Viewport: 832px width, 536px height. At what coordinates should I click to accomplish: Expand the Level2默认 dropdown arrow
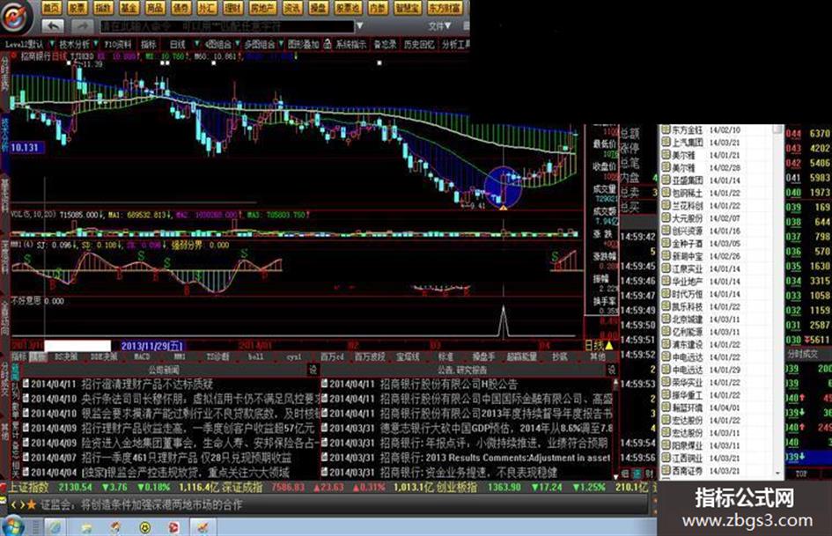[x=51, y=44]
